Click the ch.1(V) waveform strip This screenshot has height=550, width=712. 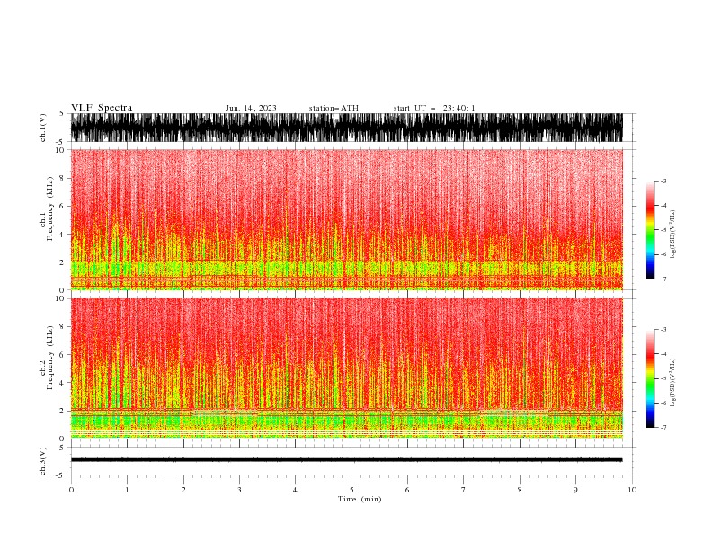pyautogui.click(x=347, y=128)
